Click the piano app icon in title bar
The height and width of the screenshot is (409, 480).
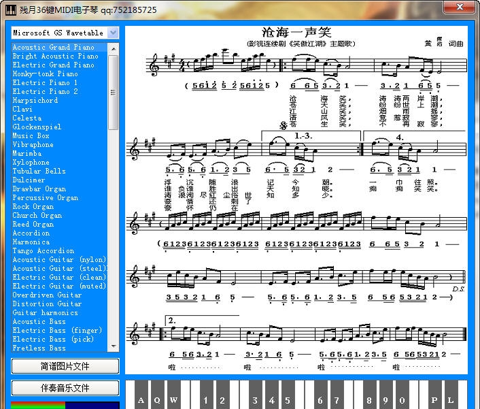tap(10, 10)
